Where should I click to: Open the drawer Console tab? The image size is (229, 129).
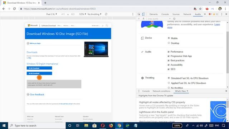point(146,91)
